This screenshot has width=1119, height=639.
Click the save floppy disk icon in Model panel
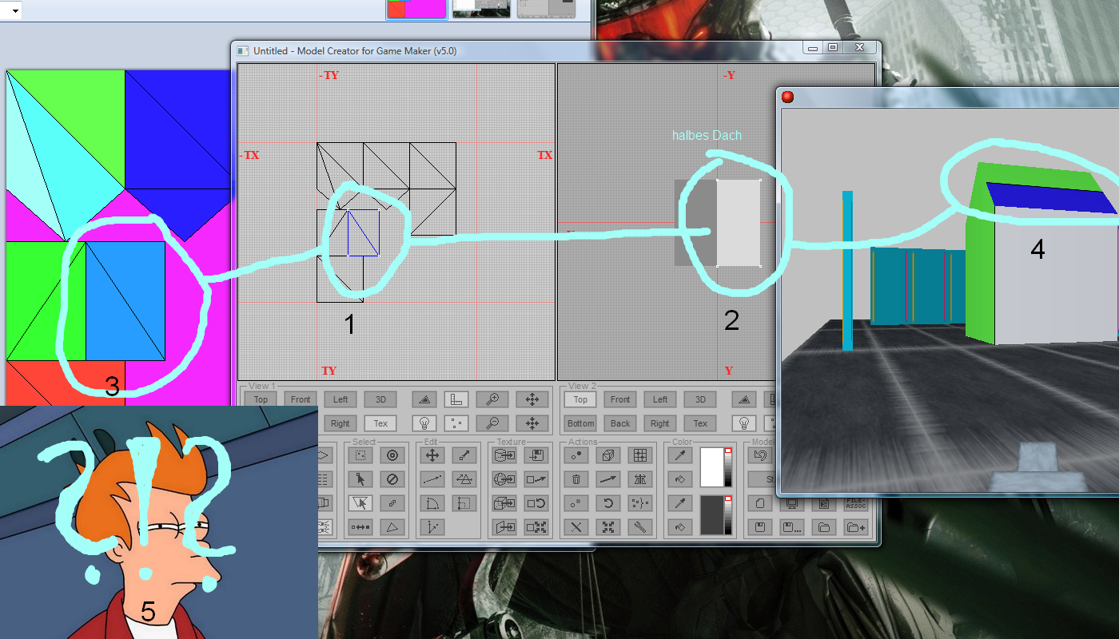761,527
